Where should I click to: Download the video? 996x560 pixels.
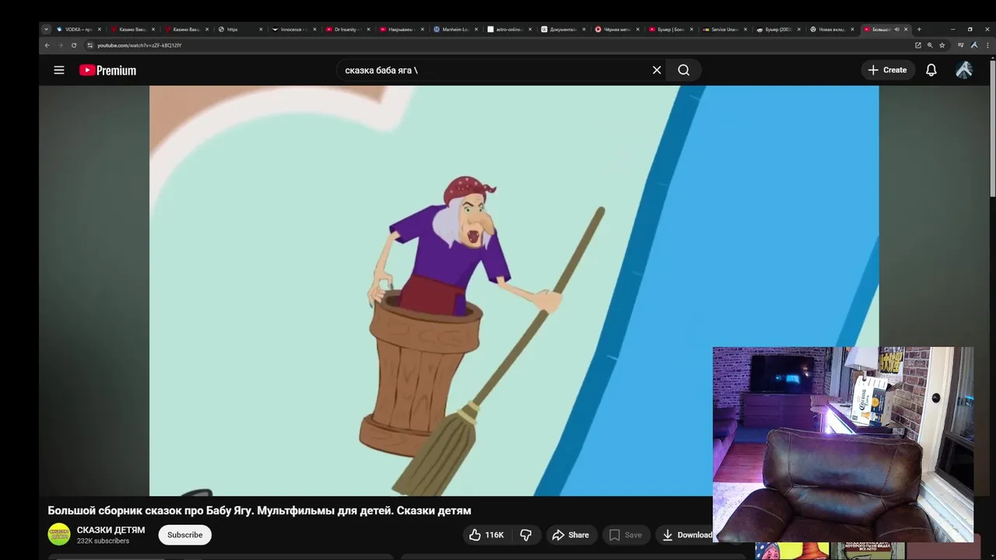tap(685, 535)
